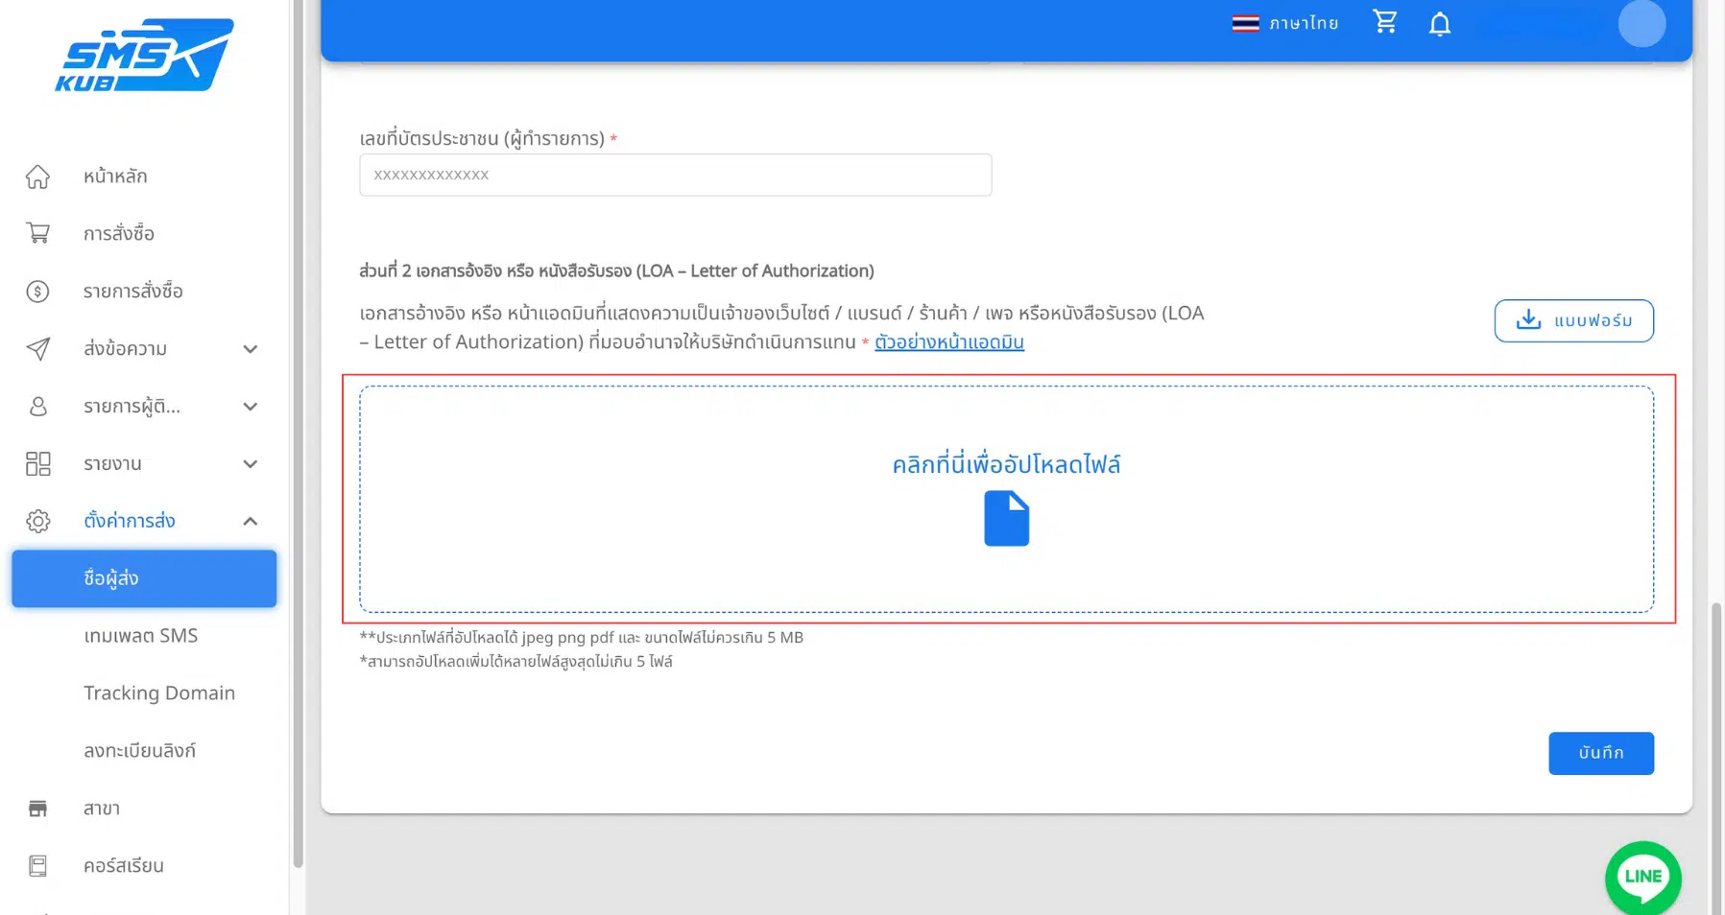Collapse the ตั้งค่าการส่ง submenu chevron
The width and height of the screenshot is (1725, 915).
coord(251,521)
